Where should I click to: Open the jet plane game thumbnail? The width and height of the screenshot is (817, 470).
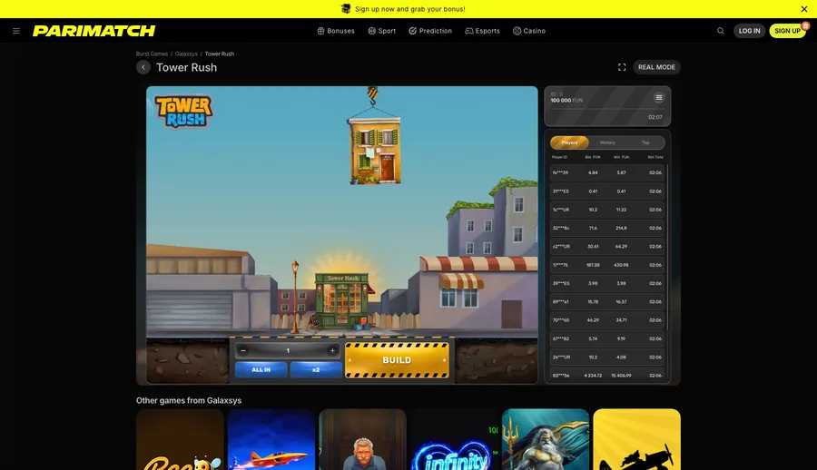tap(271, 439)
